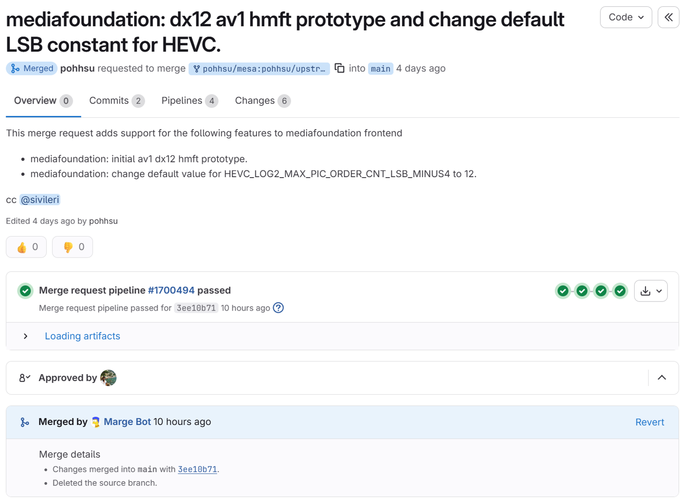684x502 pixels.
Task: Open merge commit 3ee10b71 link
Action: tap(197, 469)
